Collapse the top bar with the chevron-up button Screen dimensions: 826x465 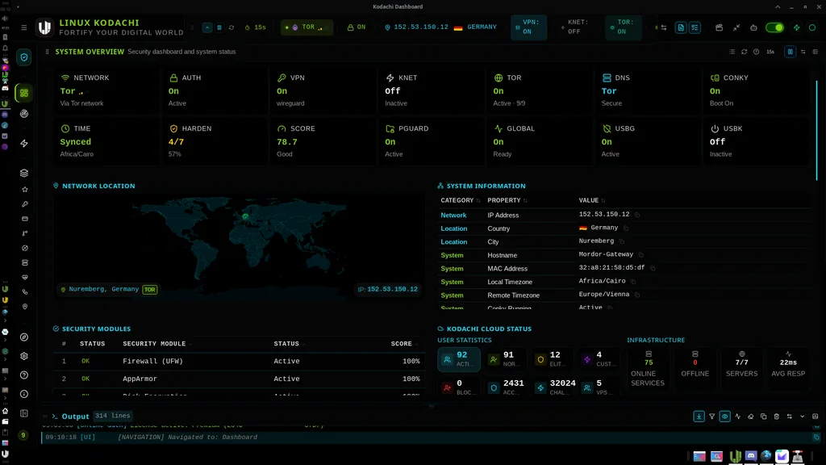207,27
